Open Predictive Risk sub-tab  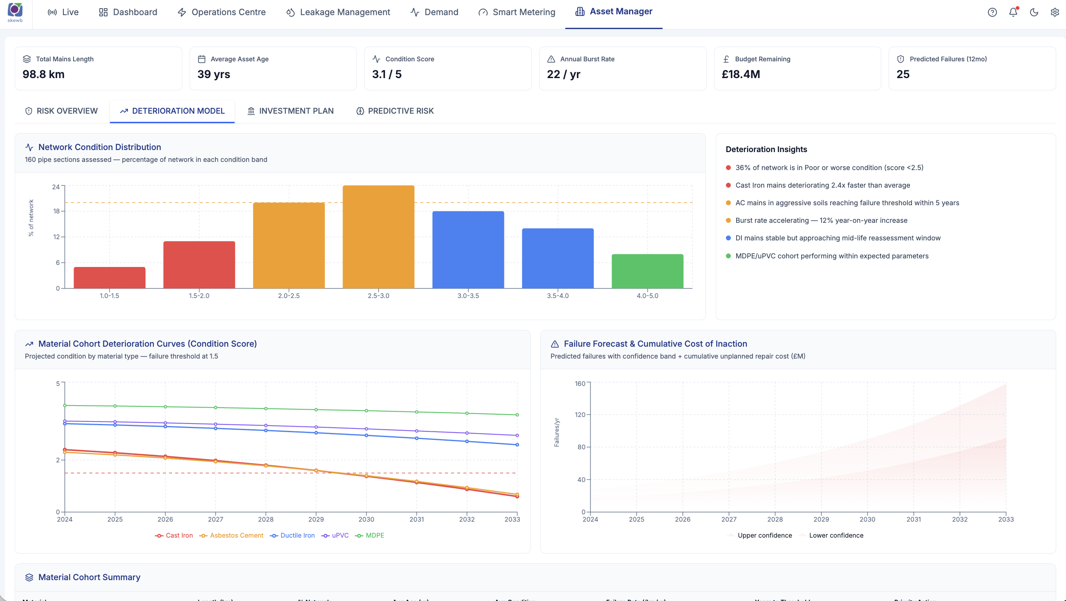pyautogui.click(x=395, y=111)
